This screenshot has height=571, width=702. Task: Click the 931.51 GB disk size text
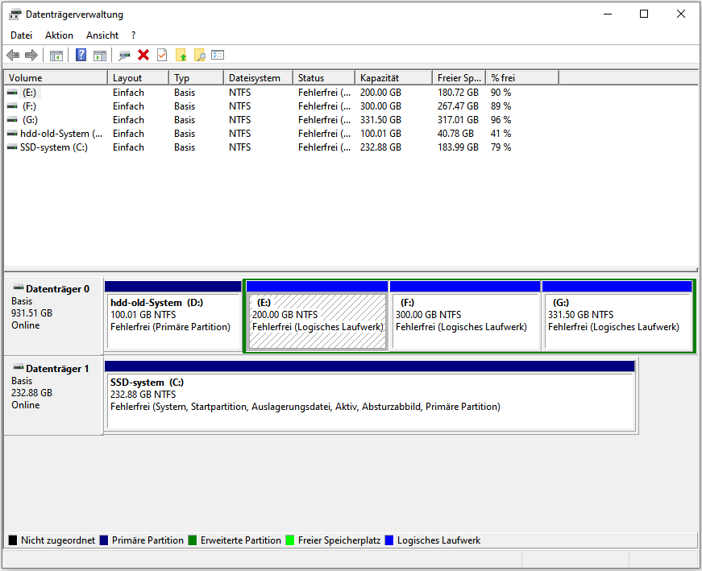31,313
